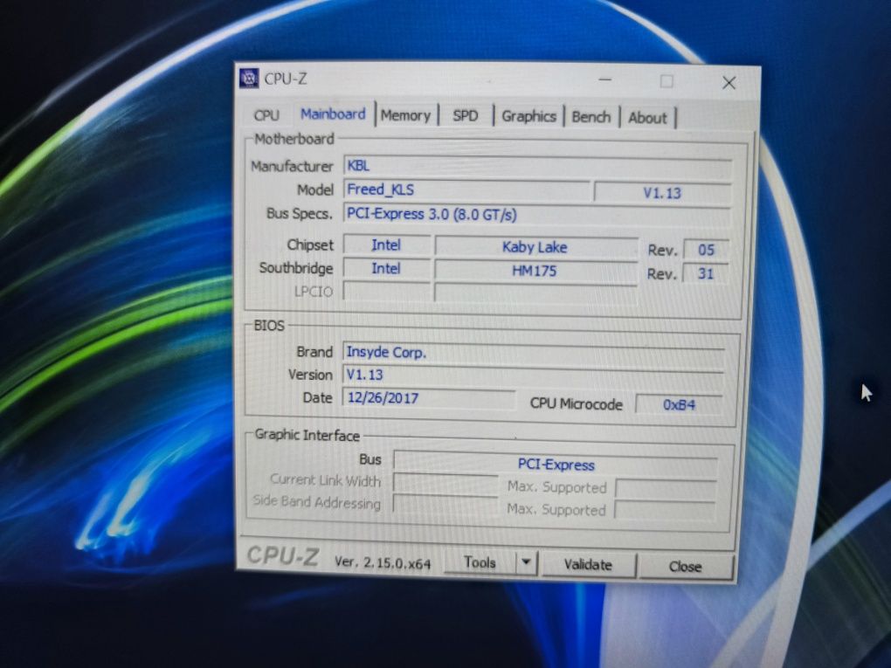891x668 pixels.
Task: Click the Graphic Interface Bus PCI-Express field
Action: pyautogui.click(x=556, y=465)
